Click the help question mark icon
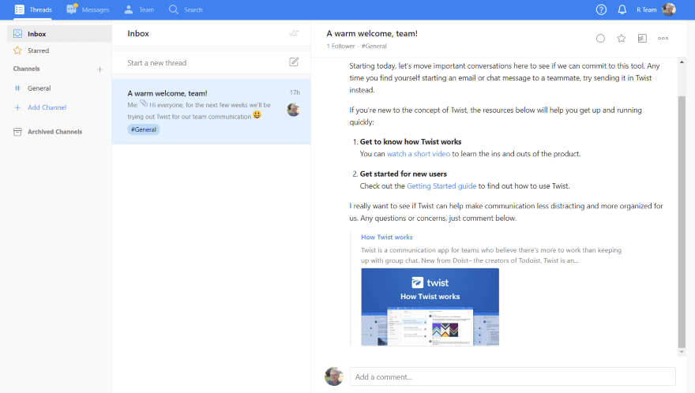 (601, 9)
